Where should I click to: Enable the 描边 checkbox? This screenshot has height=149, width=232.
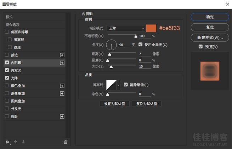pyautogui.click(x=7, y=55)
